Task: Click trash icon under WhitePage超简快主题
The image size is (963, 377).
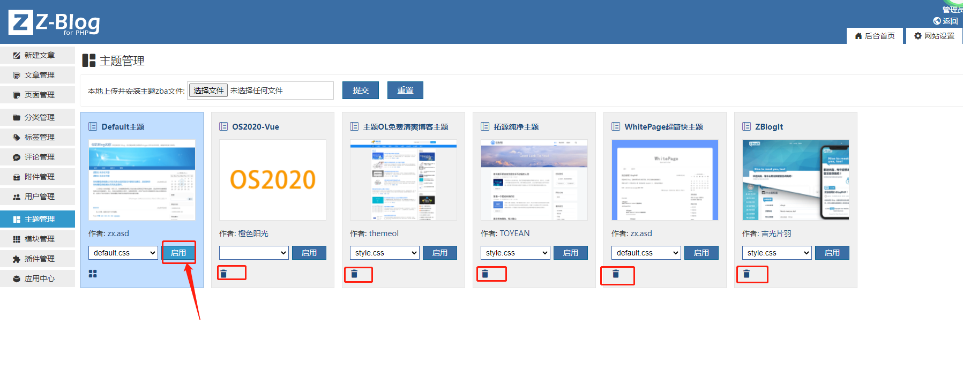Action: point(616,274)
